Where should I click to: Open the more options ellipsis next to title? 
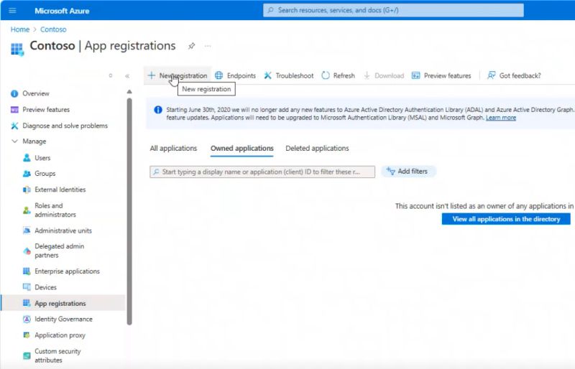click(x=208, y=46)
